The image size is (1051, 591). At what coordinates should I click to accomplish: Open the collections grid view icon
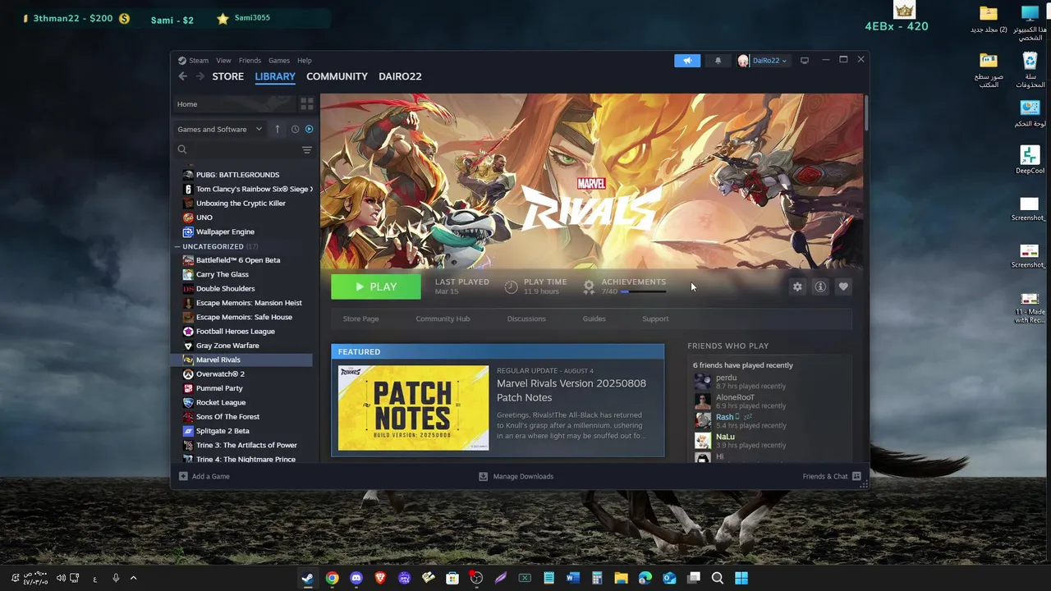coord(306,104)
